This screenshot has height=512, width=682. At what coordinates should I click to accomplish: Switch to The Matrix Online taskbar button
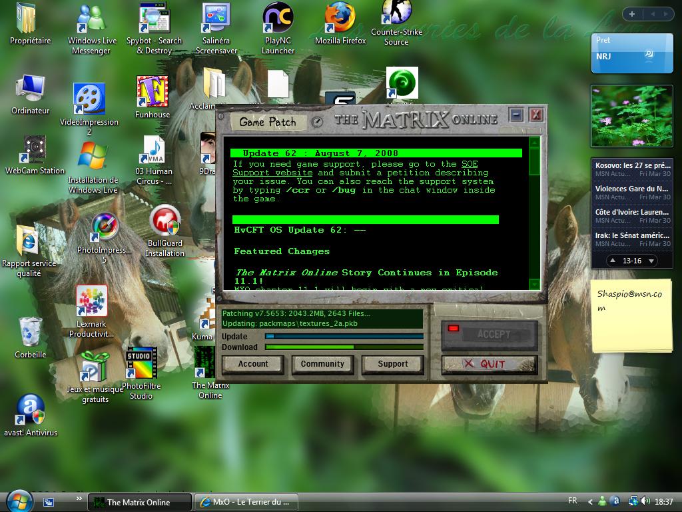tap(140, 502)
